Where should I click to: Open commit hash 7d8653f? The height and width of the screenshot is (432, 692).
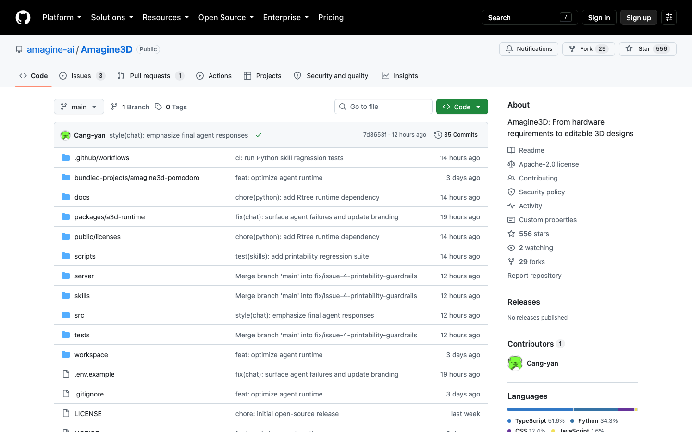pos(374,135)
